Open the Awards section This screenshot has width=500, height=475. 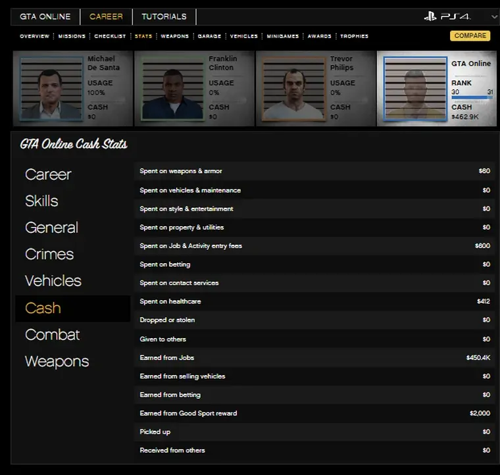pos(320,36)
